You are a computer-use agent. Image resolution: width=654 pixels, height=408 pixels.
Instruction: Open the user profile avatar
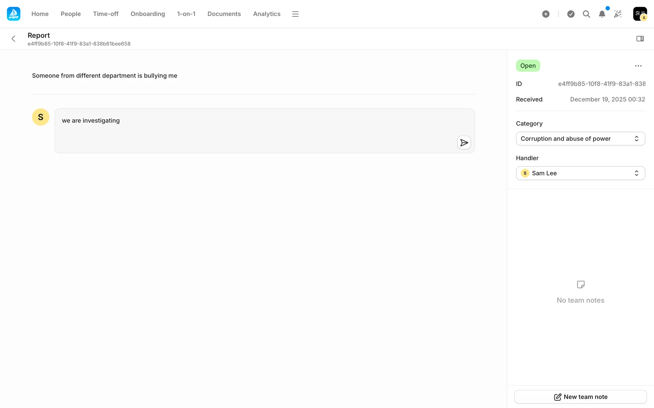(x=640, y=14)
